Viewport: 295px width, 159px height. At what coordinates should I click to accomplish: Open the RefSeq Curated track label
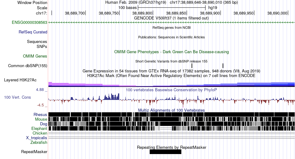coord(33,32)
